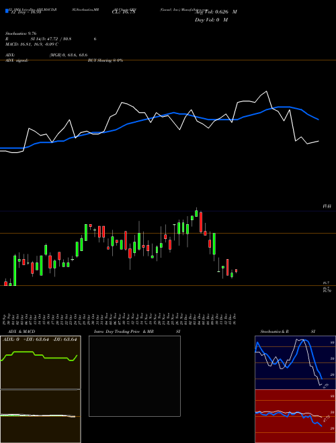
Task: Click the 'BUY Slowing @ 0%' signal text
Action: (x=106, y=60)
